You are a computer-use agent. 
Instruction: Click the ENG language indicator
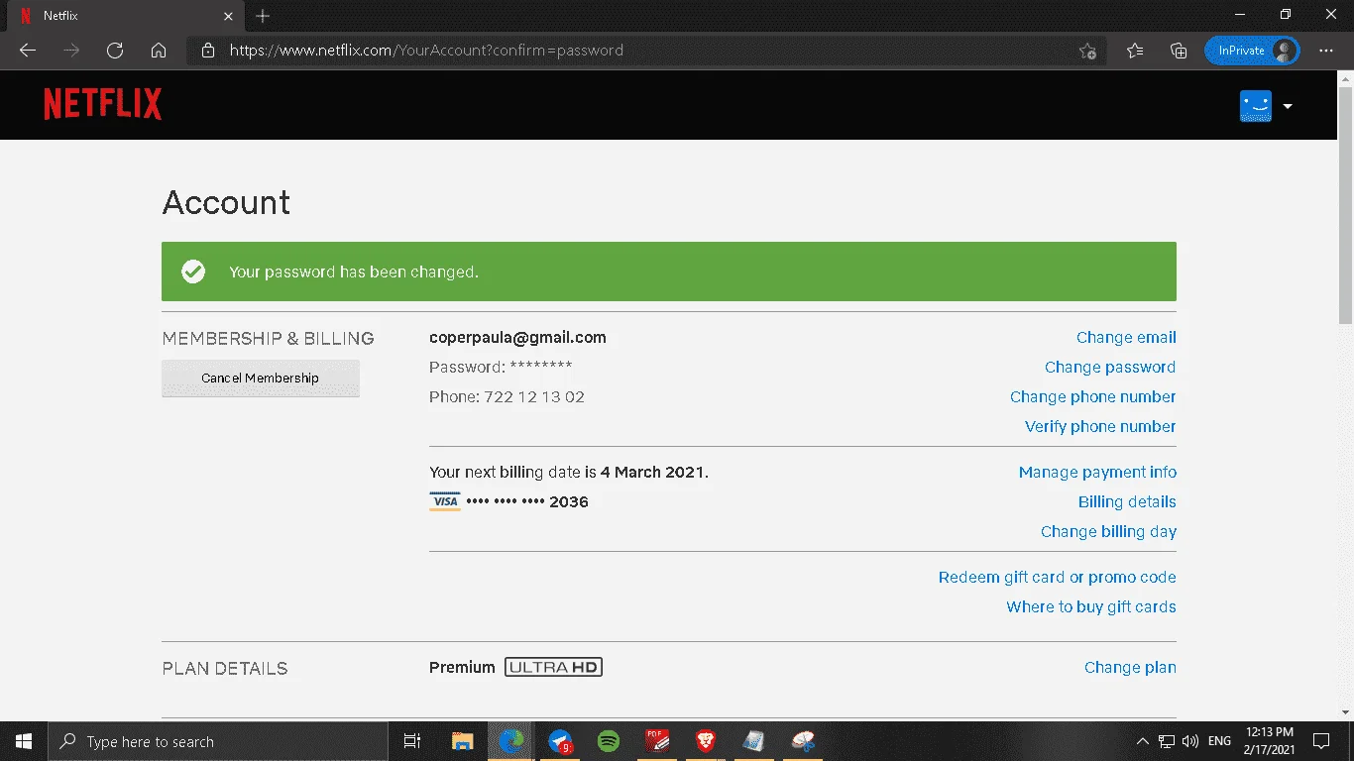(x=1220, y=741)
